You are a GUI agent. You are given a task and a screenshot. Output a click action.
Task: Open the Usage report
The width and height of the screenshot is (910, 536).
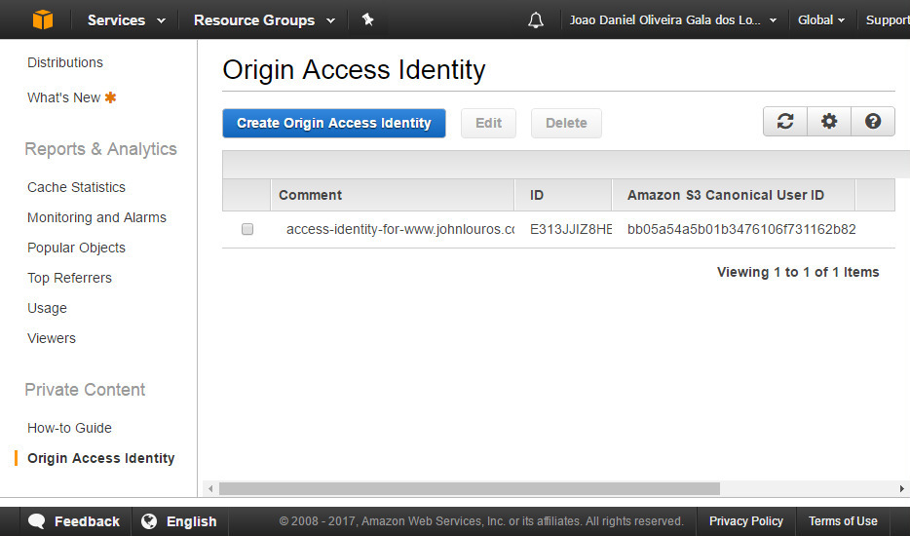tap(47, 308)
